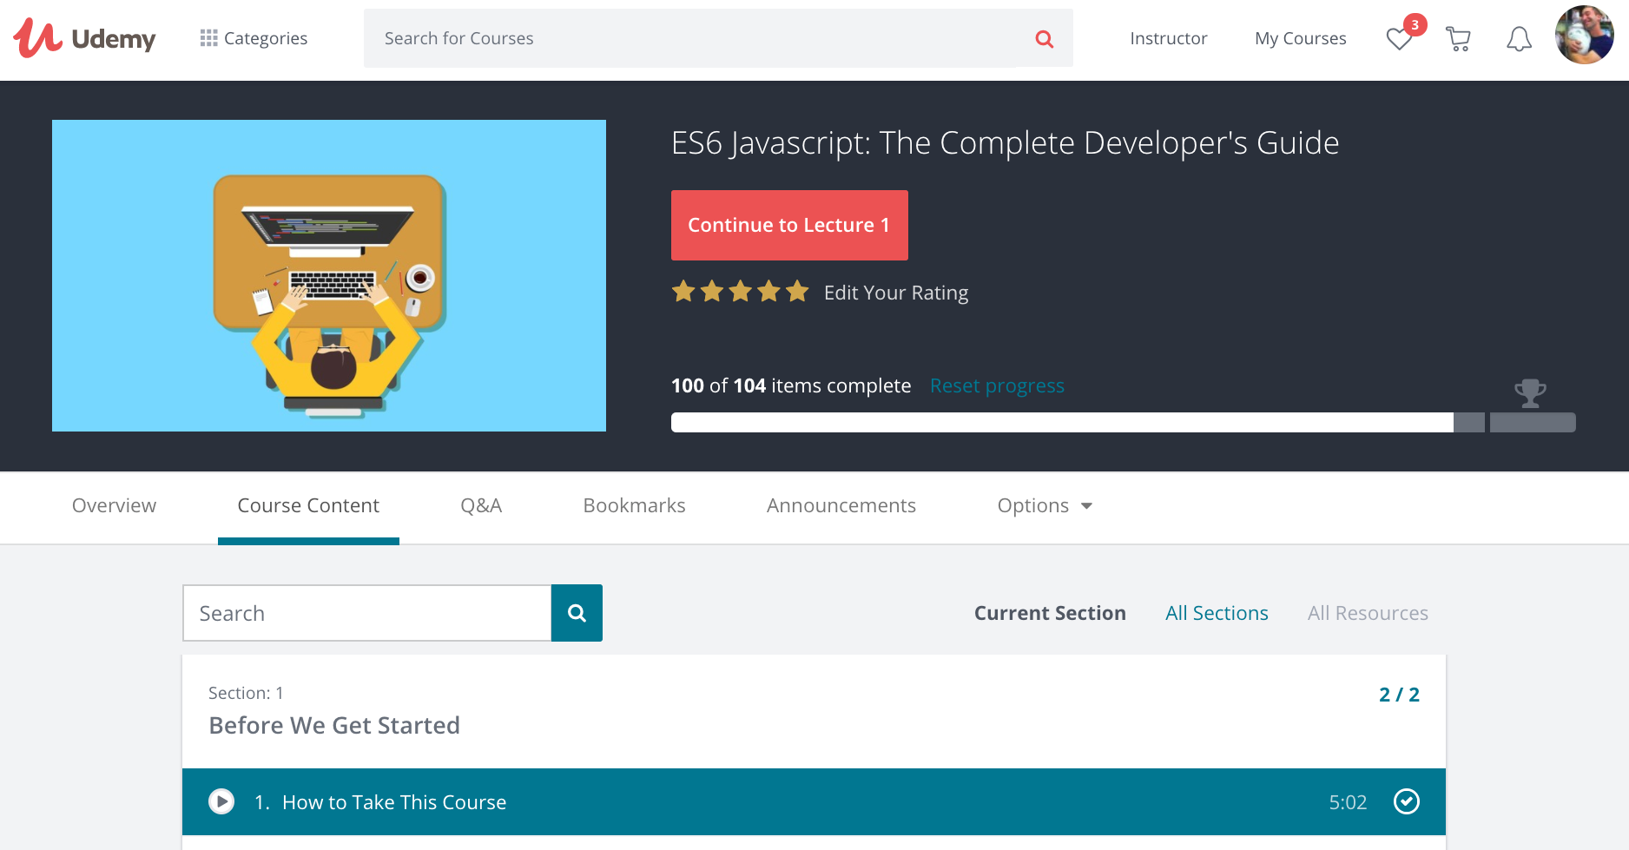
Task: Select the All Sections filter
Action: [1217, 613]
